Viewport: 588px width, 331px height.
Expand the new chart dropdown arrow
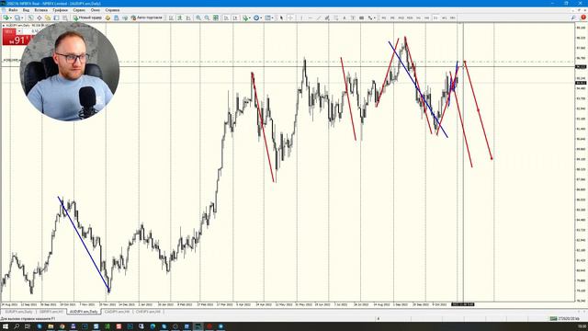[11, 17]
